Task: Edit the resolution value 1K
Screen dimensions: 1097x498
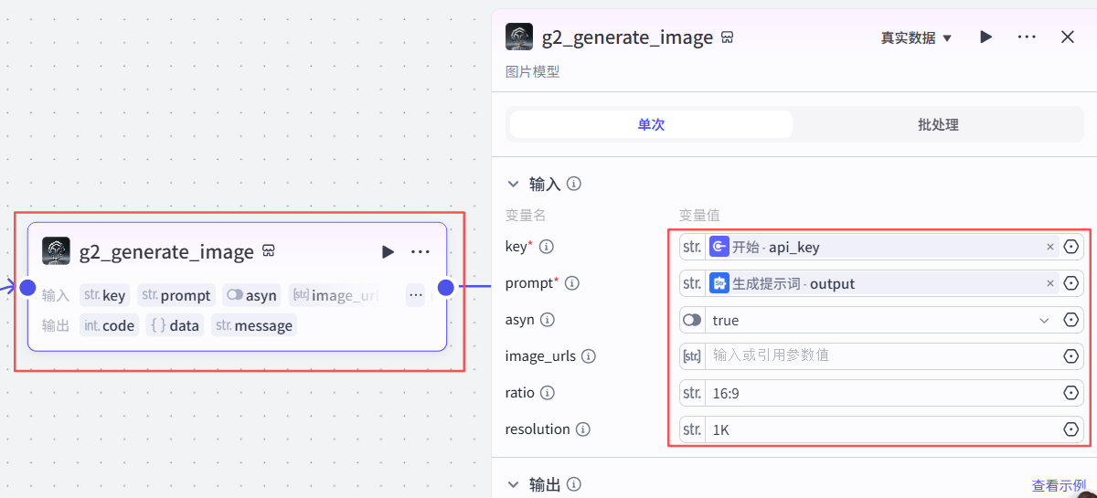Action: pyautogui.click(x=882, y=429)
